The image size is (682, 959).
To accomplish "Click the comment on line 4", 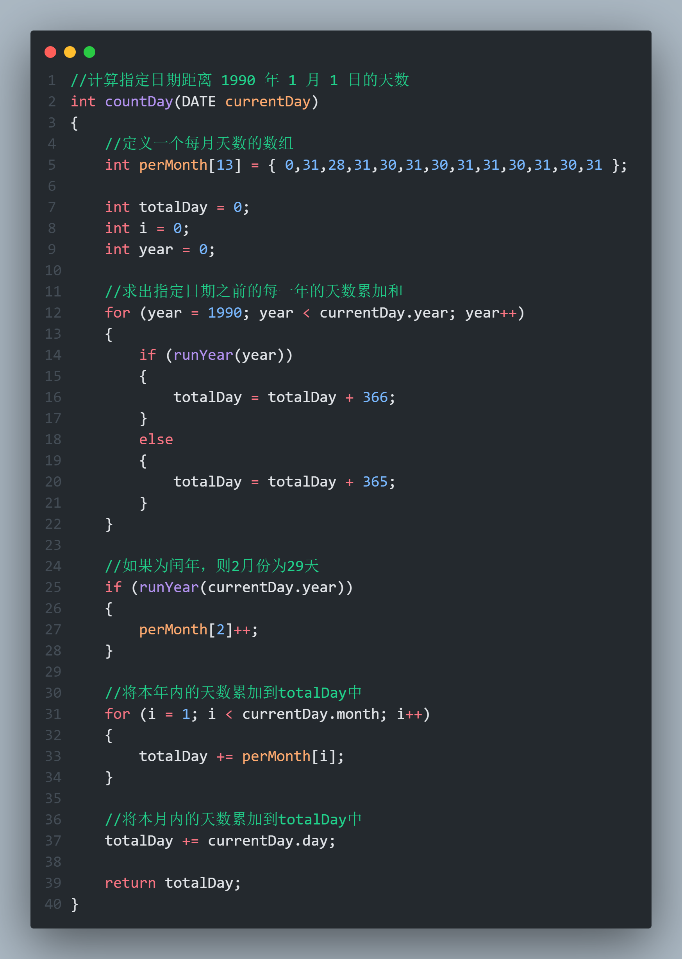I will click(x=199, y=144).
